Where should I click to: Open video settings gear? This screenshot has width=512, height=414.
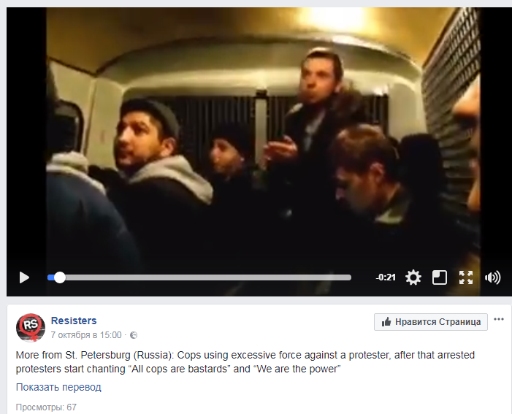tap(413, 277)
